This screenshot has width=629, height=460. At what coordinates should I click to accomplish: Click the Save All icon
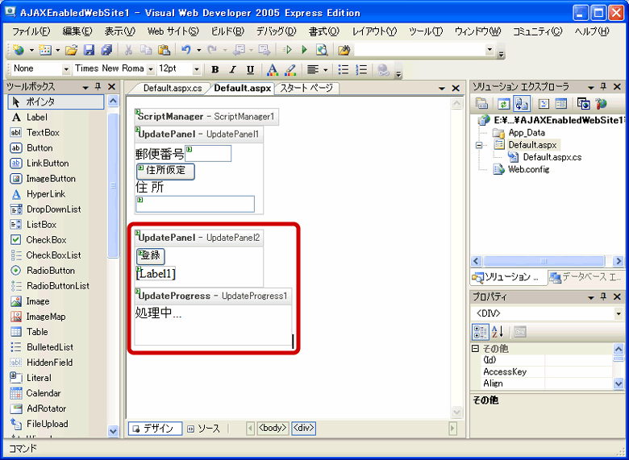(106, 50)
